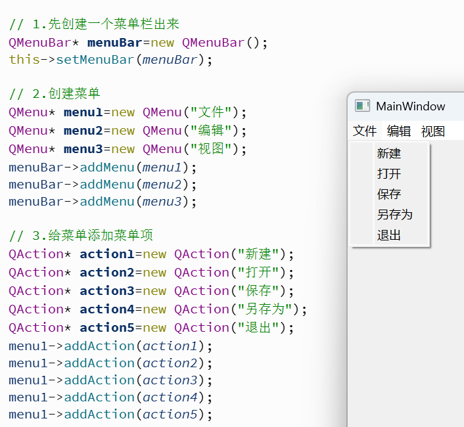
Task: Click 'menu1->addAction(action1);' line
Action: click(x=110, y=346)
